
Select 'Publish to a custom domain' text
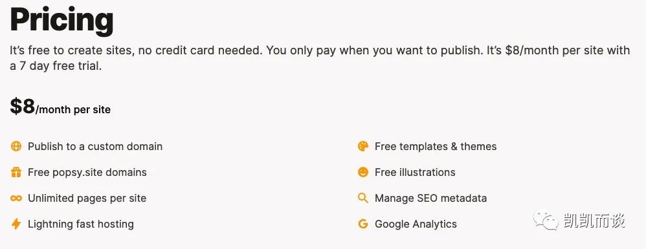point(95,147)
